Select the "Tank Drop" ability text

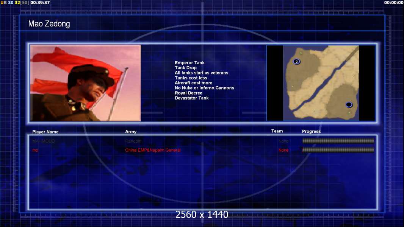185,68
